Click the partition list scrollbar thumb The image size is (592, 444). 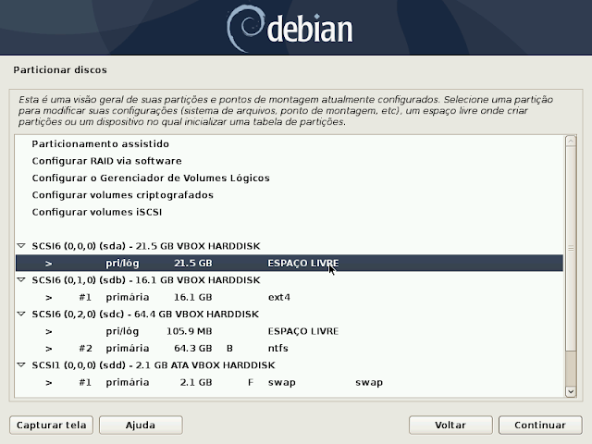(x=571, y=248)
